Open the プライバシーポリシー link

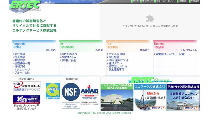click(165, 1)
